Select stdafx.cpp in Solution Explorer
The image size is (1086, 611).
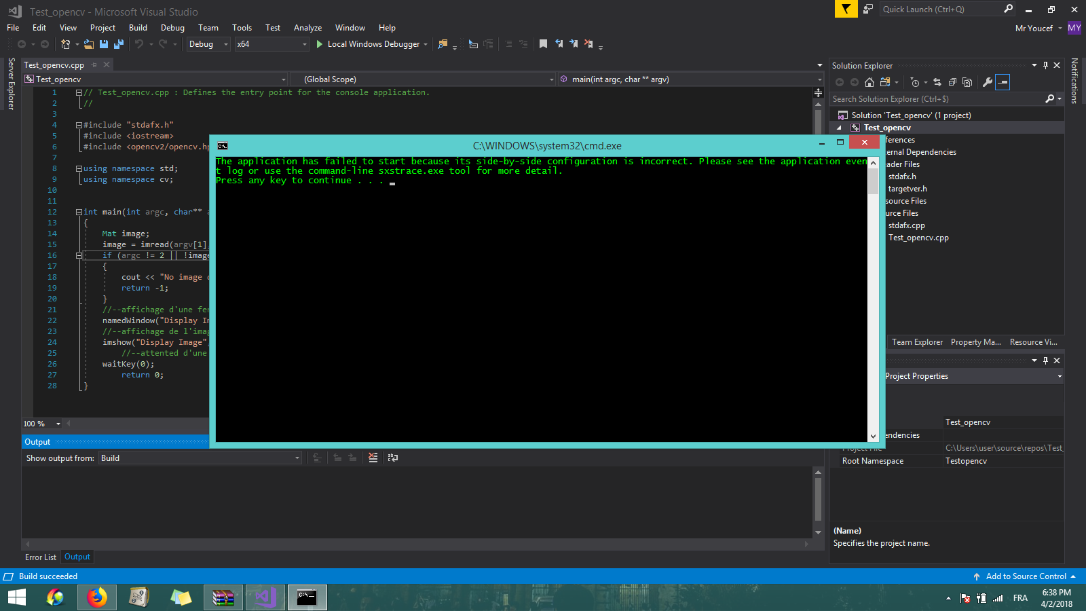906,225
